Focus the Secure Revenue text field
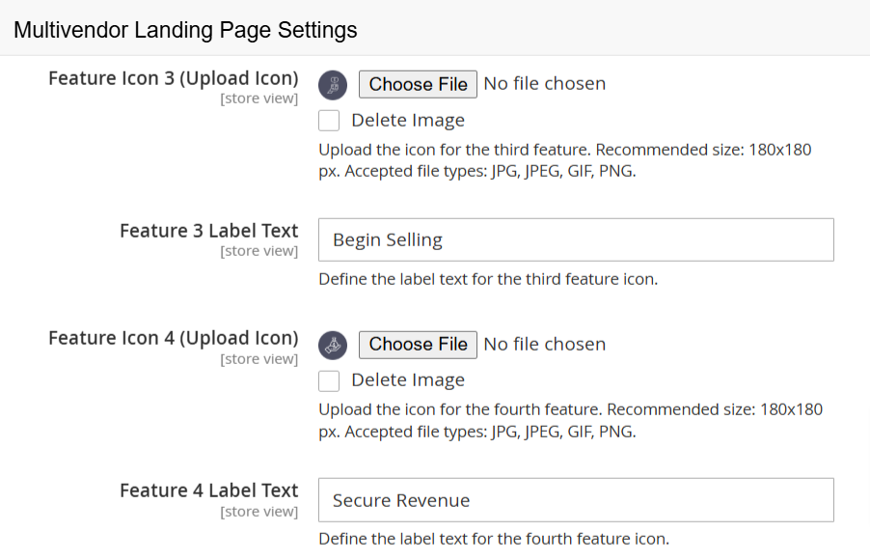The image size is (870, 560). (576, 500)
